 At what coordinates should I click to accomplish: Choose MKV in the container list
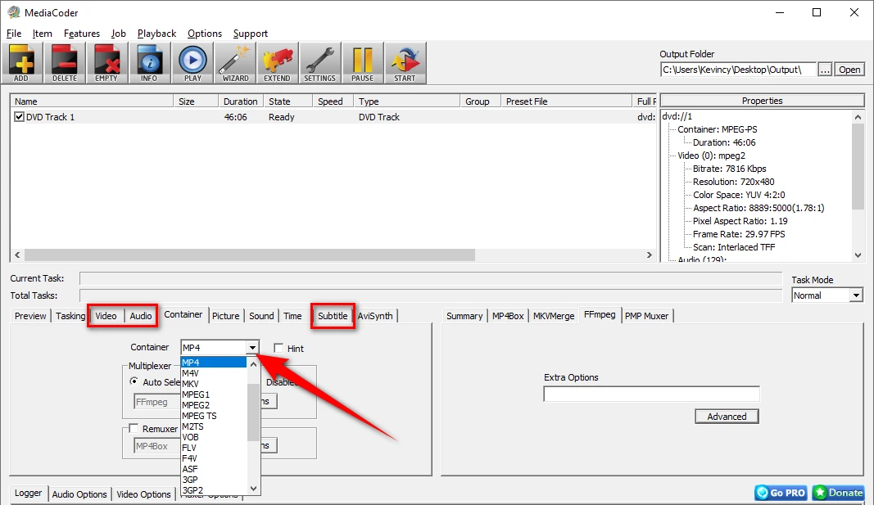214,384
